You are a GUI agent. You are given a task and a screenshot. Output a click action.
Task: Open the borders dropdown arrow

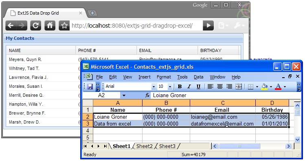257,87
